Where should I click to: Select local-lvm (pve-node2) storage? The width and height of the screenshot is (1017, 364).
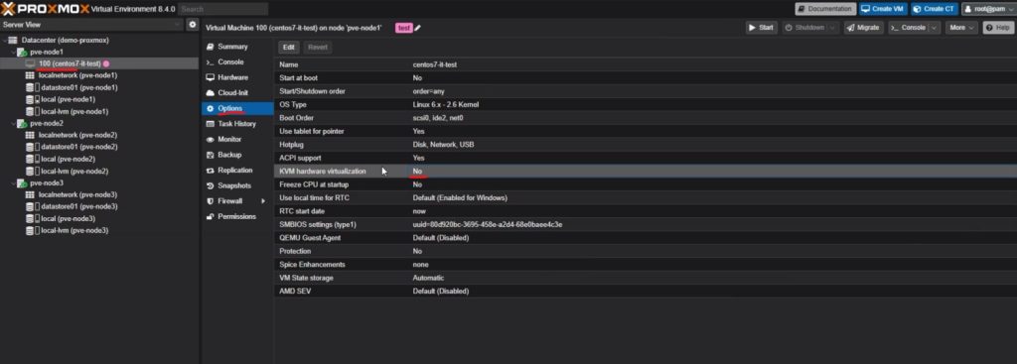pos(74,172)
